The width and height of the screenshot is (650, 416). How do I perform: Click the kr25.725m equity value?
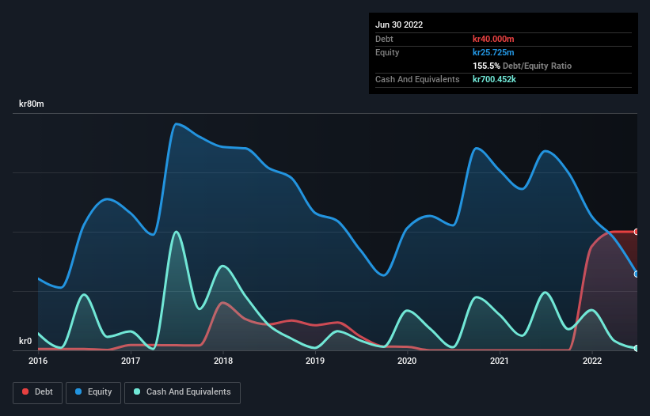493,52
